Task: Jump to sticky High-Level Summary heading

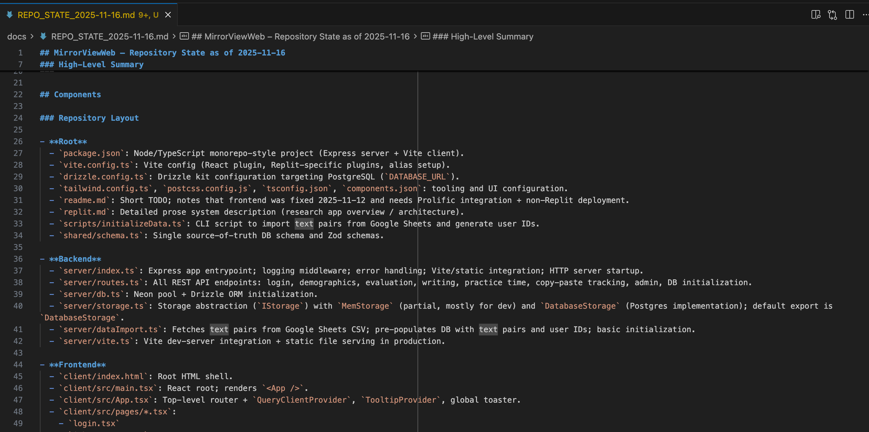Action: click(x=91, y=65)
